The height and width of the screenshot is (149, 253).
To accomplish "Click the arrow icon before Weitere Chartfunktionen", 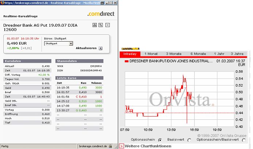I will [122, 146].
